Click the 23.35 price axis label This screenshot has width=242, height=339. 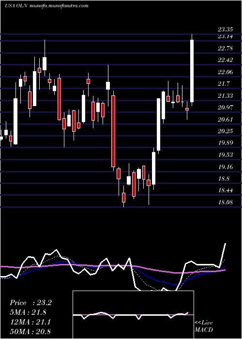point(225,30)
